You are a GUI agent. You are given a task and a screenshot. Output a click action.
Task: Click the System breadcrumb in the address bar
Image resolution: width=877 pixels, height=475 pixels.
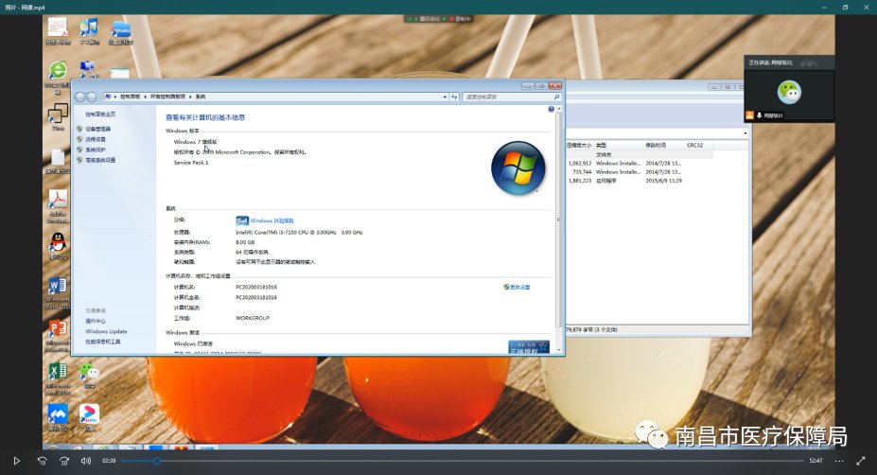coord(201,97)
